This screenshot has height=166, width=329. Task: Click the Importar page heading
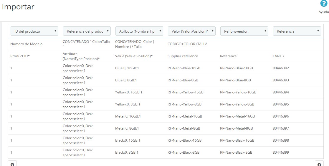pos(18,7)
